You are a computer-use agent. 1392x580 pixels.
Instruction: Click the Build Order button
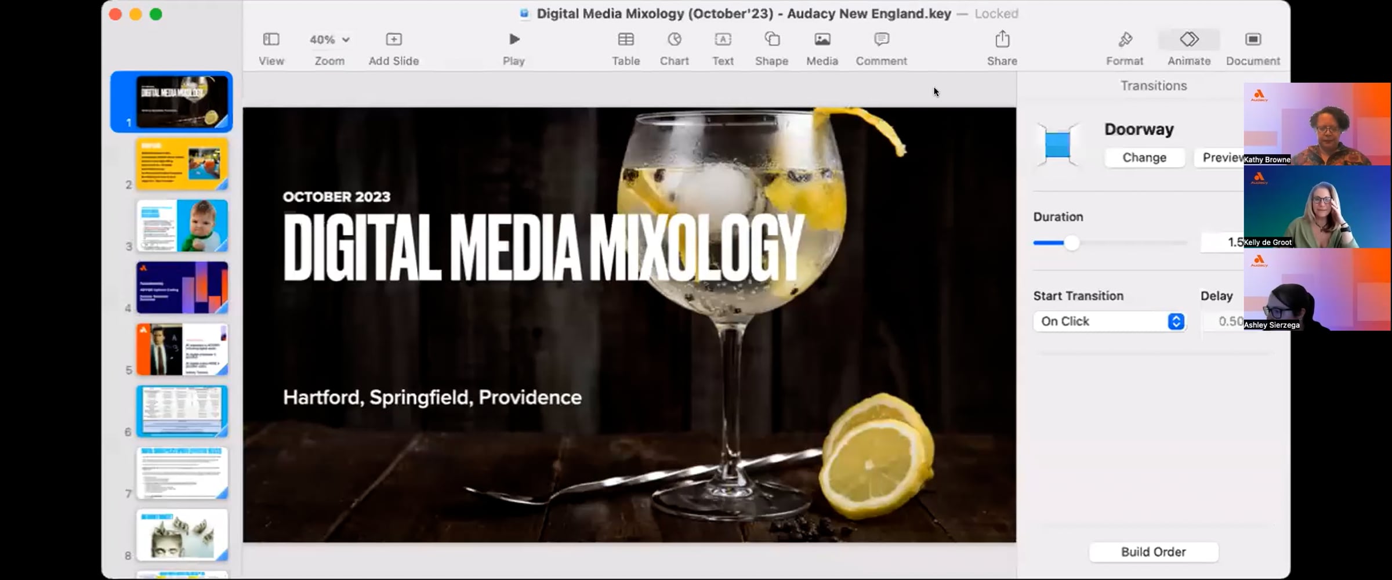pyautogui.click(x=1153, y=552)
